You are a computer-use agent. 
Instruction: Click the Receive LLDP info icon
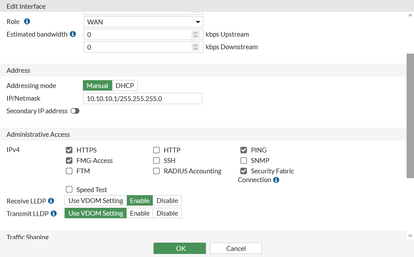(51, 201)
